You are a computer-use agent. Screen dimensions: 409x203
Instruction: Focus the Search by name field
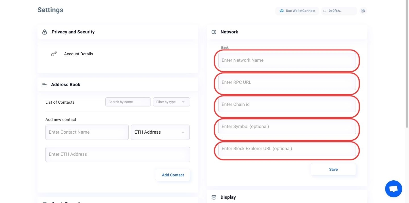[x=128, y=102]
